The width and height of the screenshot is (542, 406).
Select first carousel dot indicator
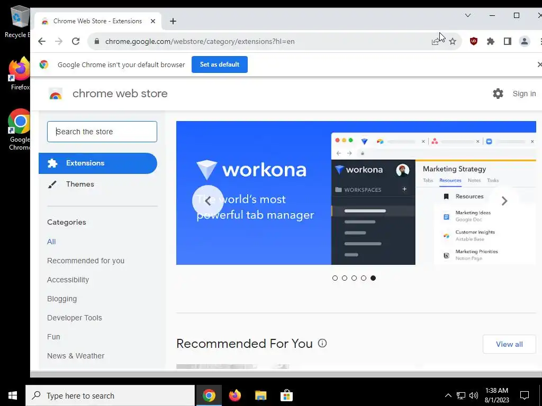[x=335, y=278]
